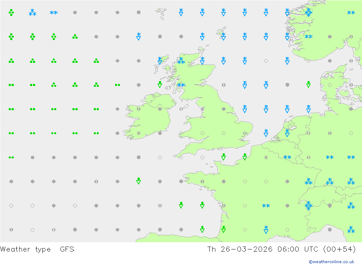The image size is (362, 265).
Task: Click the green shower symbol west of Scotland's isles
Action: 160,84
